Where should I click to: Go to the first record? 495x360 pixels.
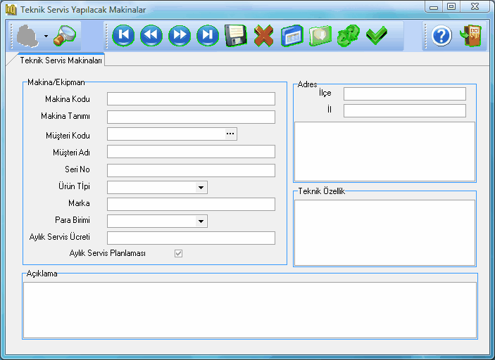(x=123, y=35)
